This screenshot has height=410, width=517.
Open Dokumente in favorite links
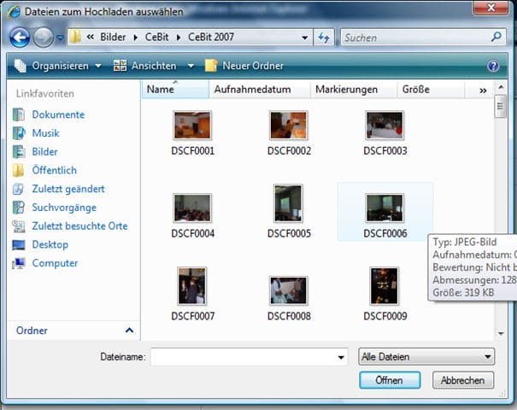pyautogui.click(x=57, y=114)
